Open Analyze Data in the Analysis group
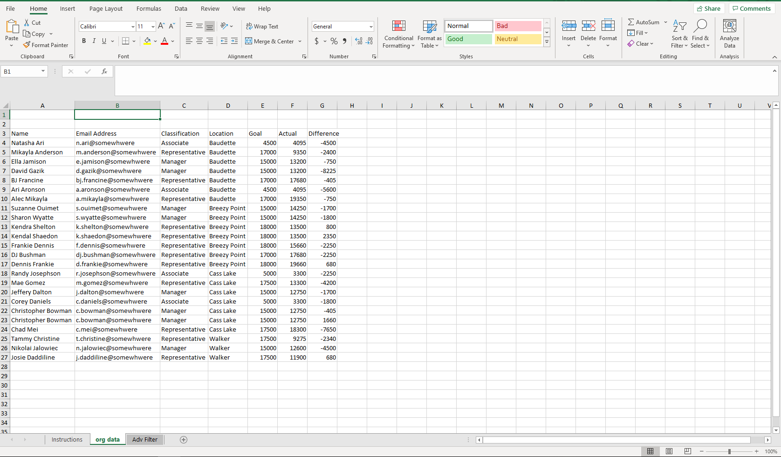This screenshot has height=457, width=781. tap(729, 33)
